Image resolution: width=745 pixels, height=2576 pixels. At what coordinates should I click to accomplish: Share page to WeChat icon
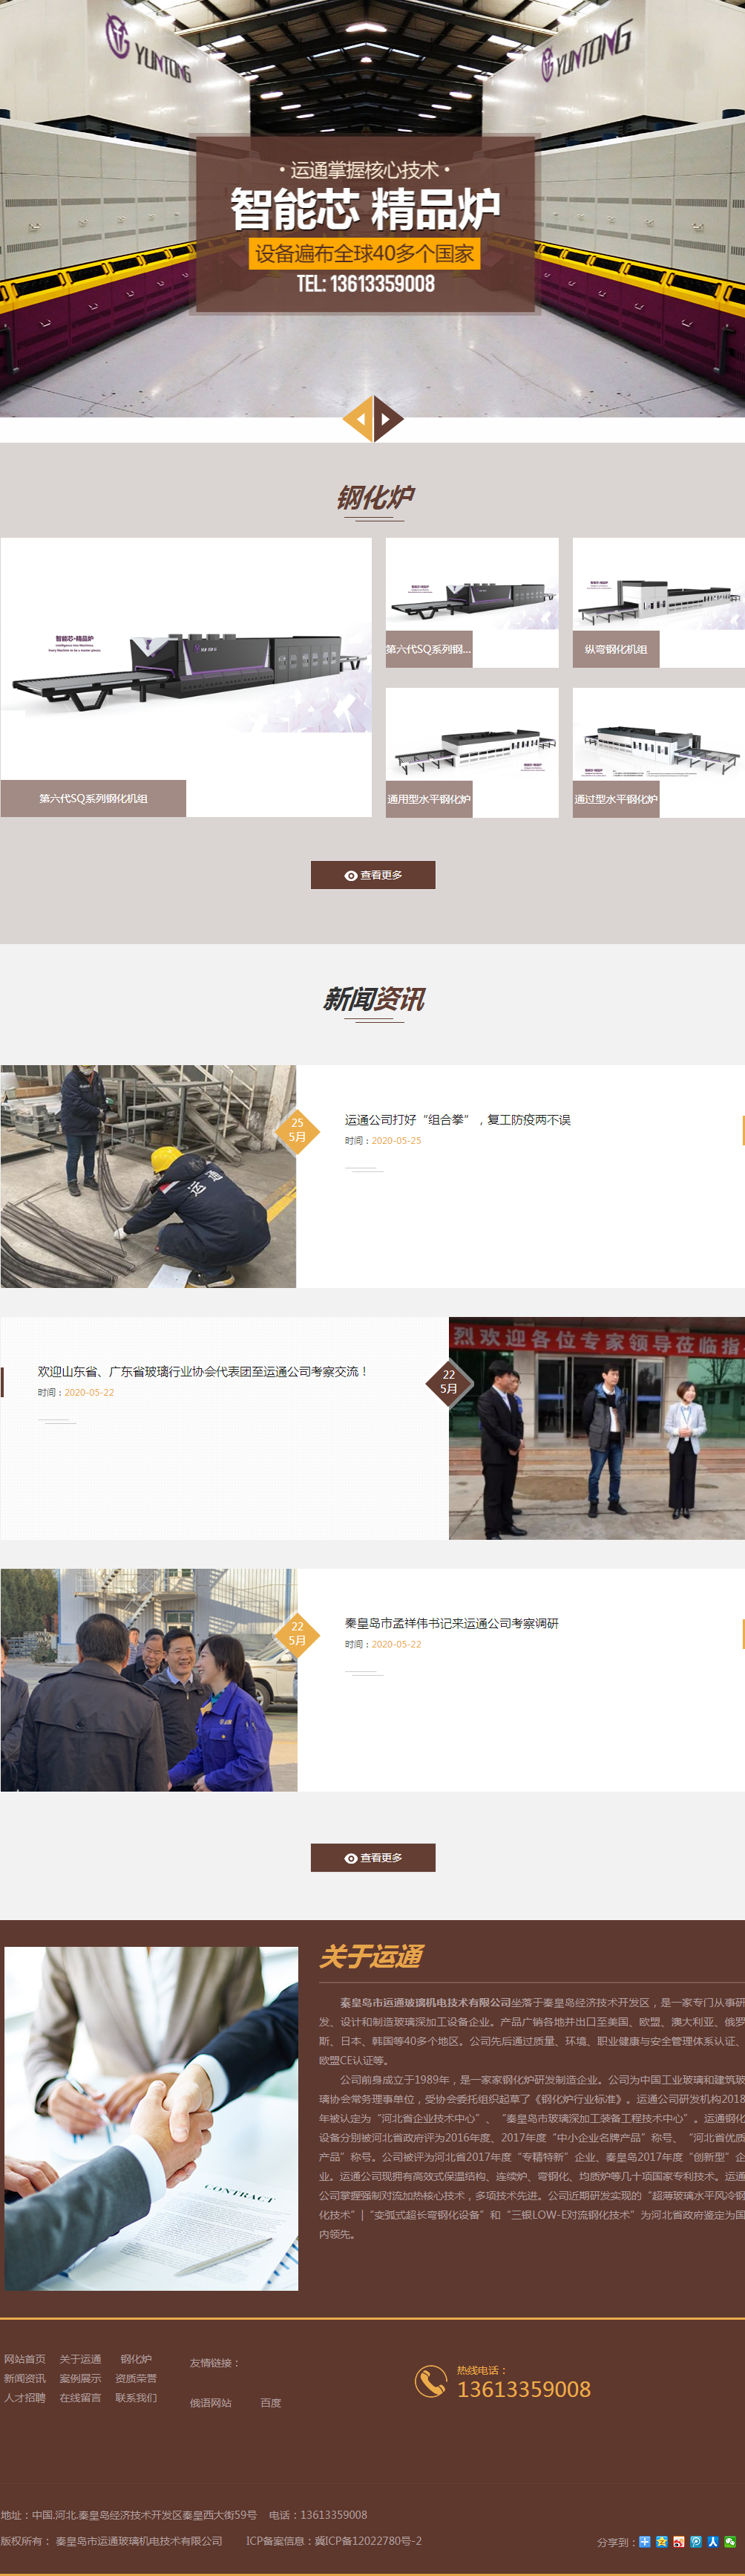730,2541
